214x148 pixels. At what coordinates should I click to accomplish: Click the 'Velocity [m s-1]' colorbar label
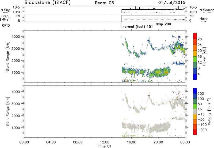[209, 112]
